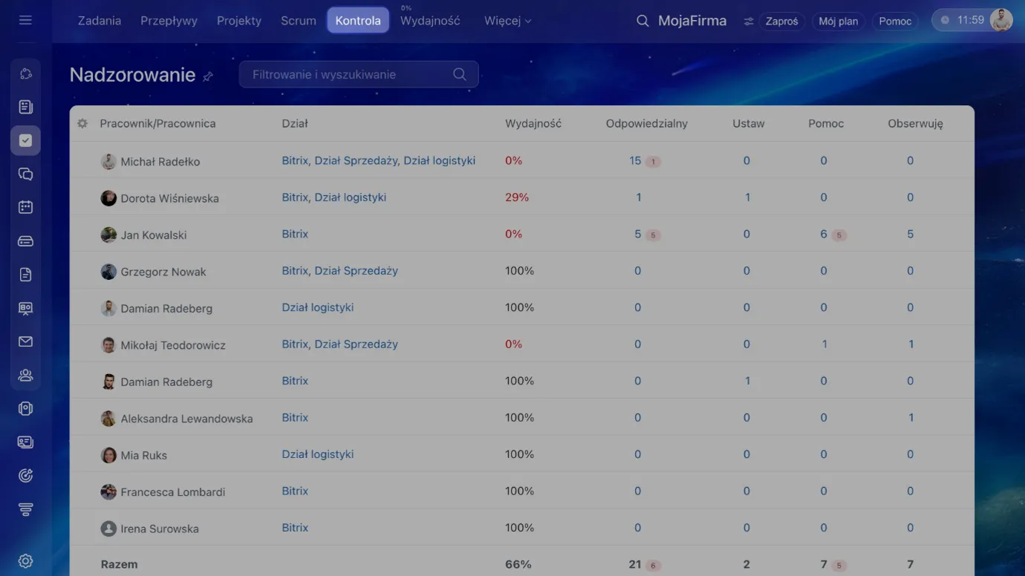The width and height of the screenshot is (1025, 576).
Task: Open the drive storage icon in sidebar
Action: coord(25,241)
